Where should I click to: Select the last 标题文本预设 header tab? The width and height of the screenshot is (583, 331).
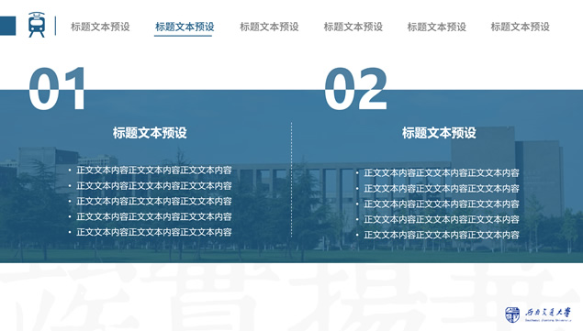pyautogui.click(x=521, y=27)
